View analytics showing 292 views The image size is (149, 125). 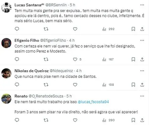(108, 29)
